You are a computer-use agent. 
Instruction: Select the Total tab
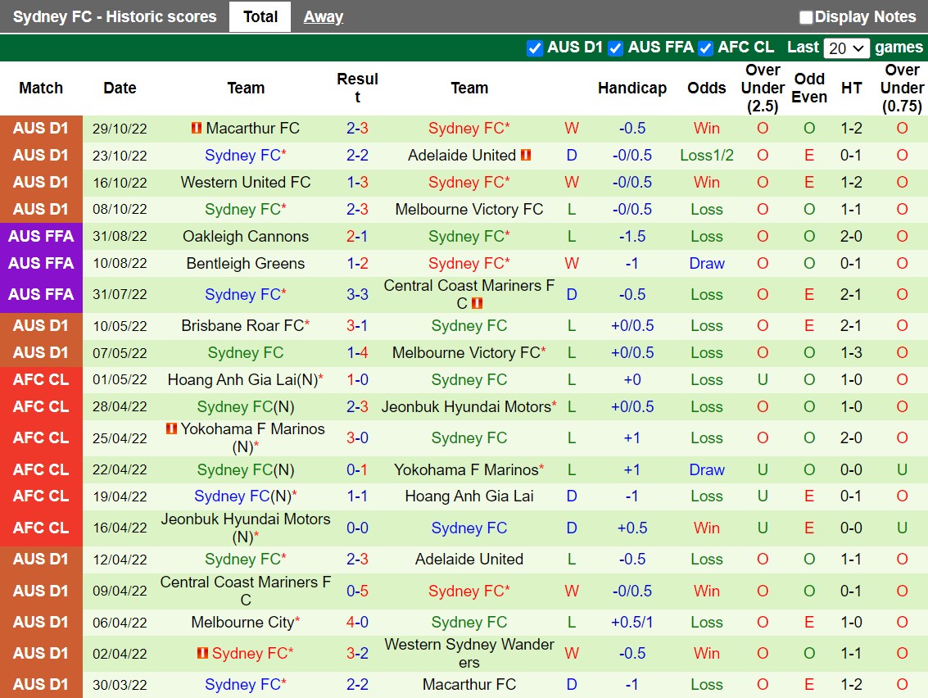click(x=260, y=16)
